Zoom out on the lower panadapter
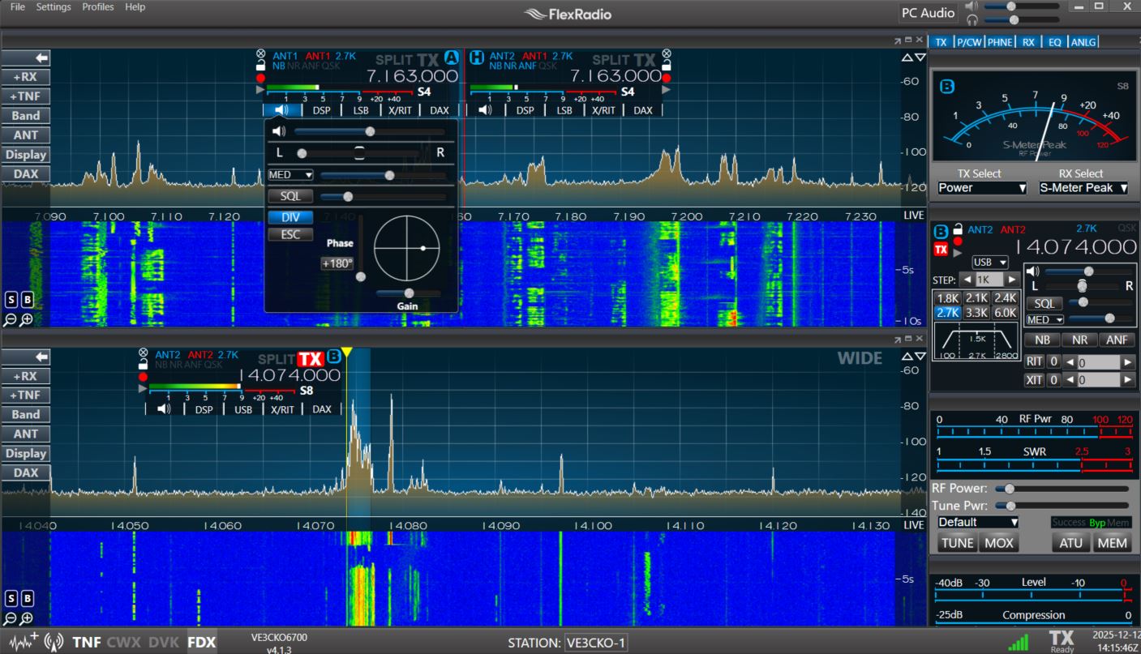This screenshot has width=1141, height=654. click(11, 619)
